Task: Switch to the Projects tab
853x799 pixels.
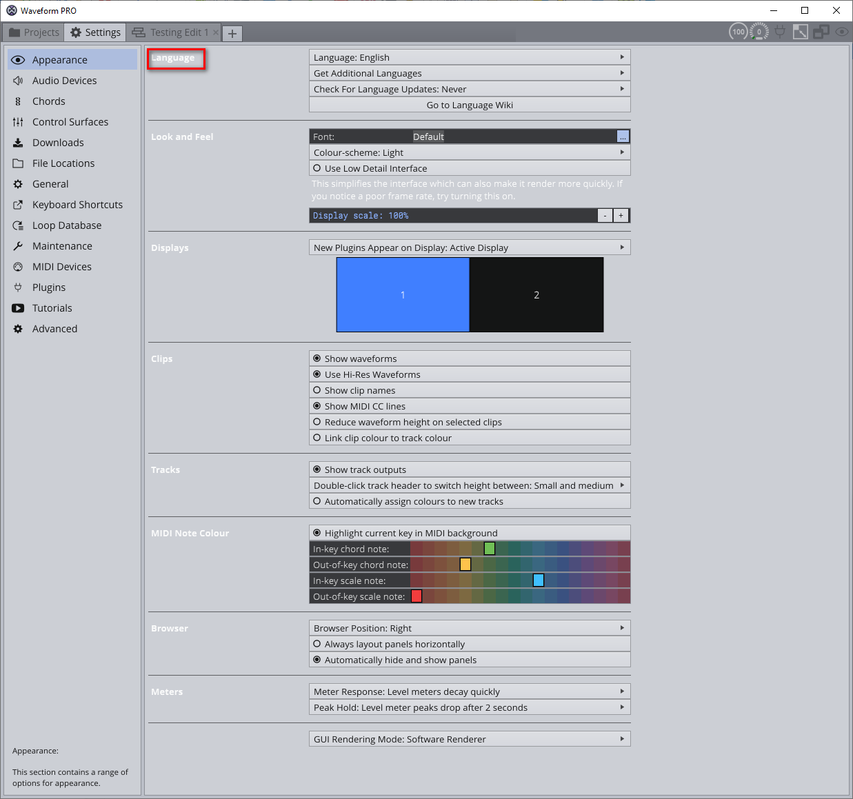Action: point(34,32)
